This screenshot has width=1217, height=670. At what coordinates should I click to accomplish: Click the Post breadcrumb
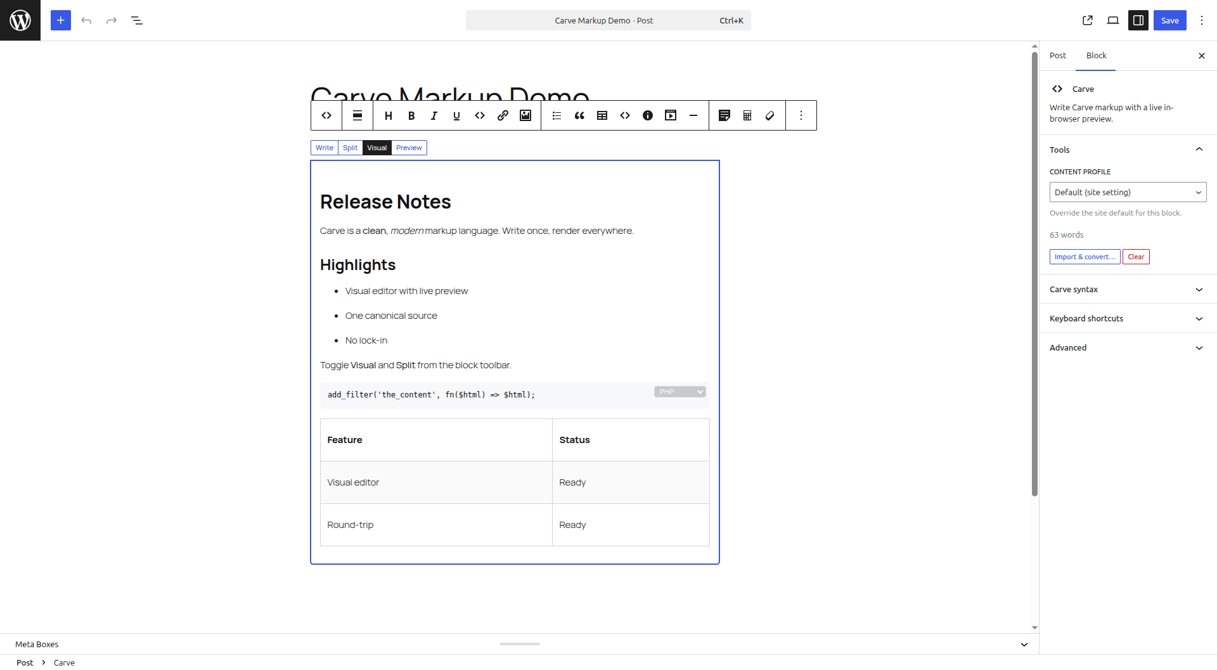click(x=25, y=662)
